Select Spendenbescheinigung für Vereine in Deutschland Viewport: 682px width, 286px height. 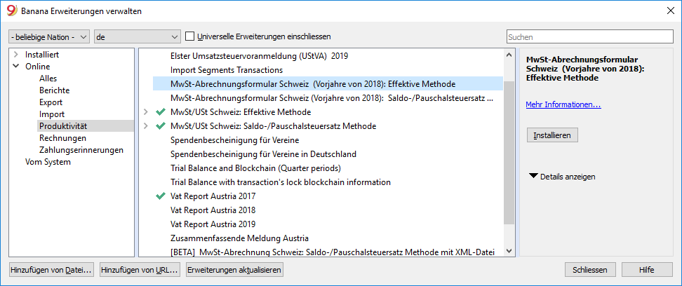click(x=264, y=154)
